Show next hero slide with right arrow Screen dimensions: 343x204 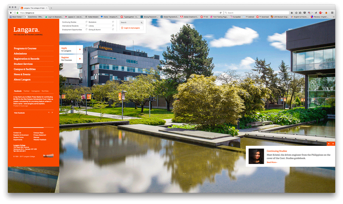(x=333, y=144)
